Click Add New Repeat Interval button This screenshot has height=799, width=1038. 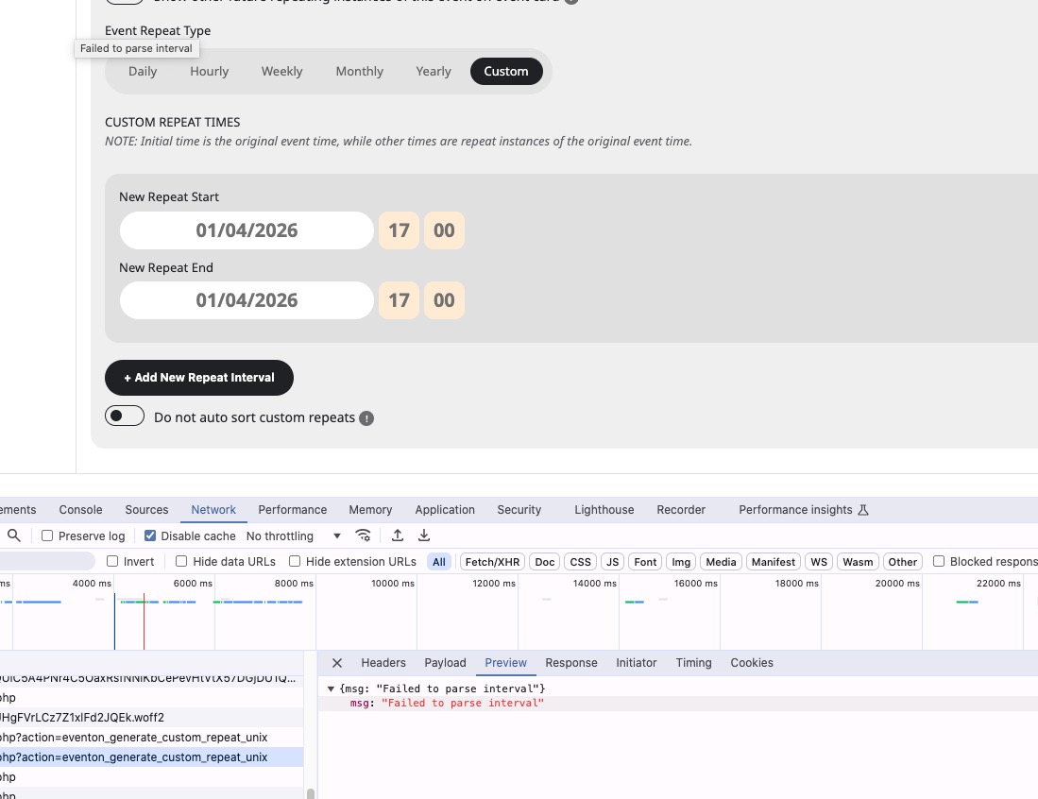tap(199, 378)
